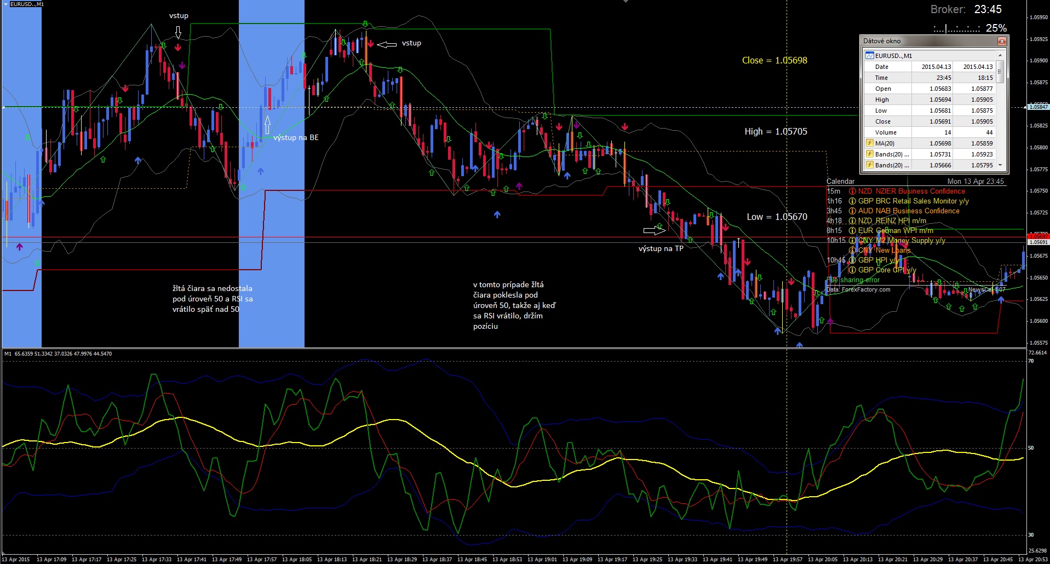Click the Bands(20) icon in the 1.05731 row
Image resolution: width=1050 pixels, height=564 pixels.
coord(869,154)
